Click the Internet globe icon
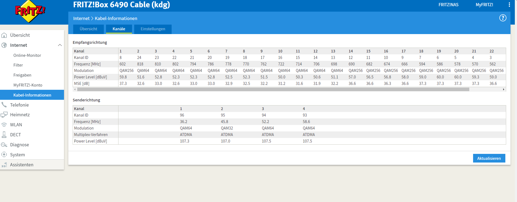Viewport: 517px width, 202px height. (x=4, y=45)
